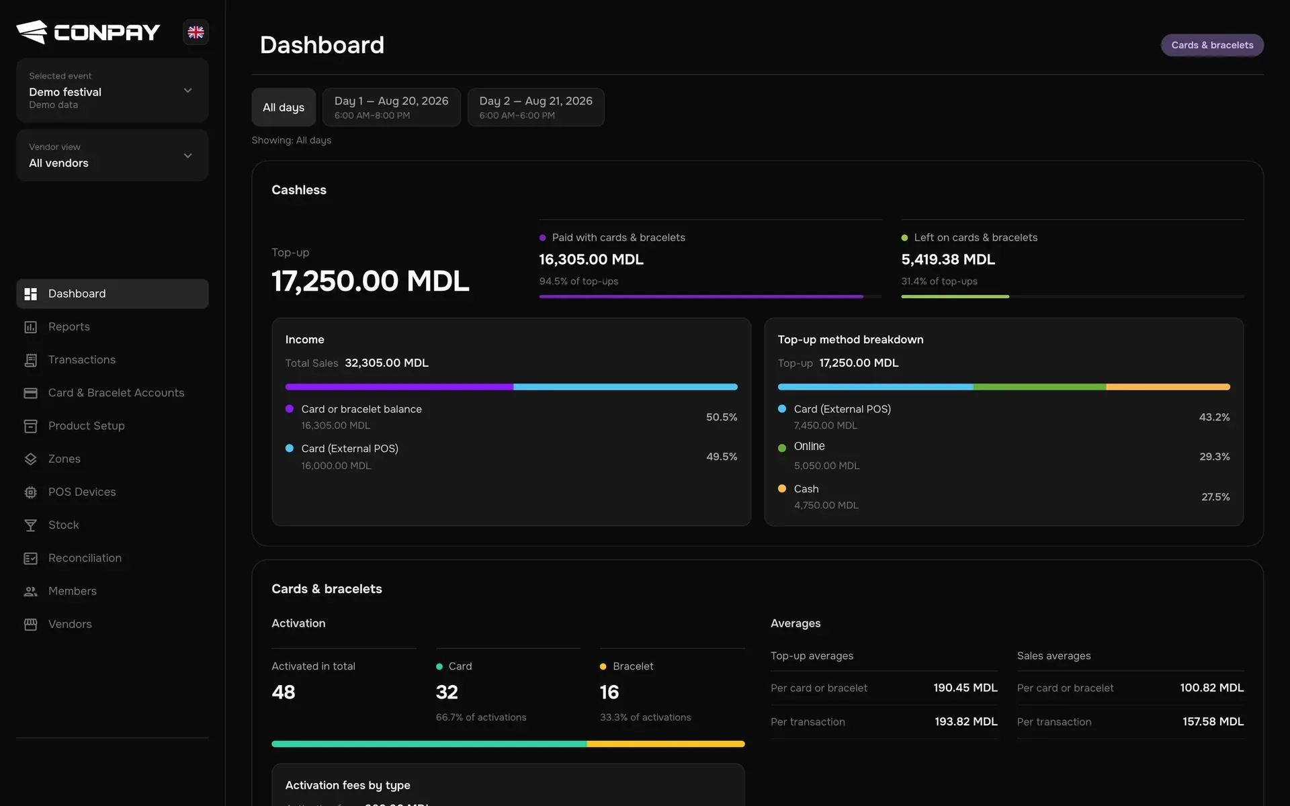Click the Card count 32

pos(447,692)
